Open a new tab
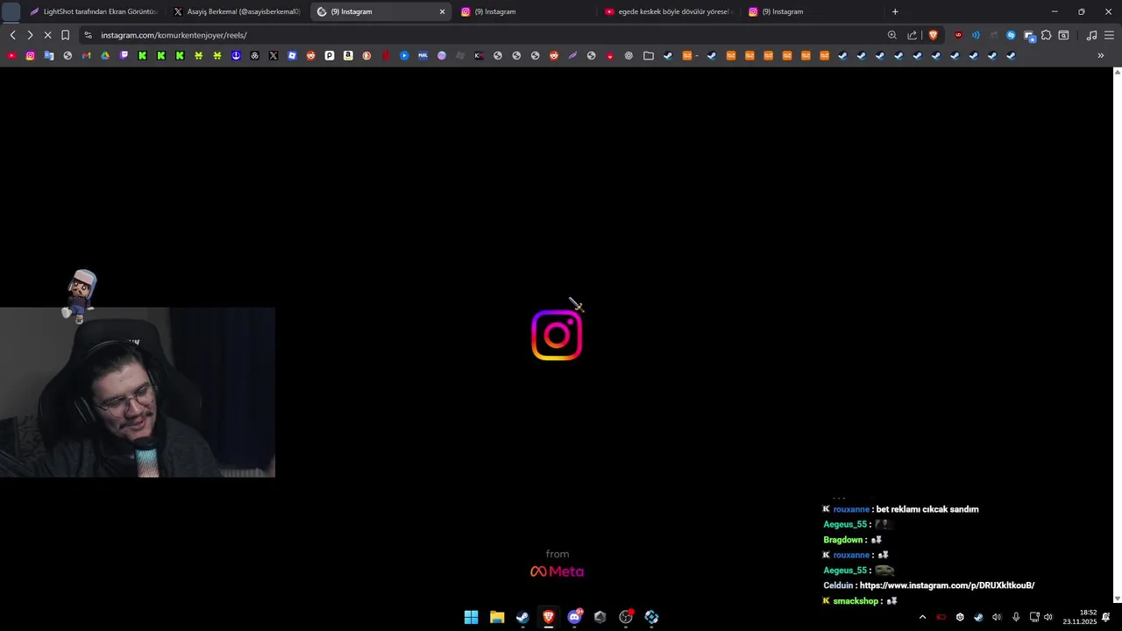This screenshot has width=1122, height=631. [x=895, y=11]
